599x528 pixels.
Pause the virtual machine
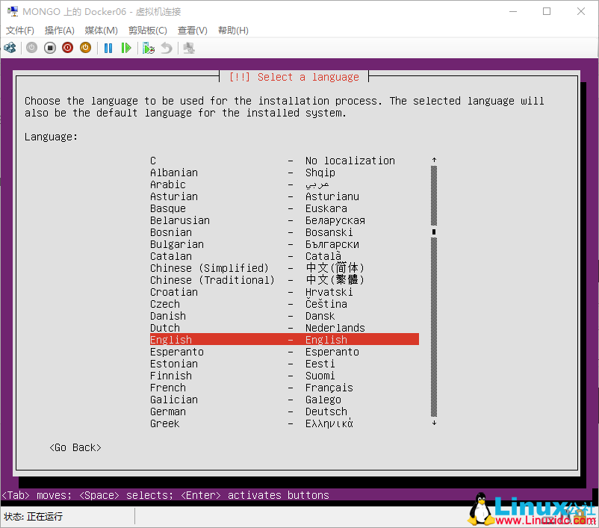[x=107, y=48]
